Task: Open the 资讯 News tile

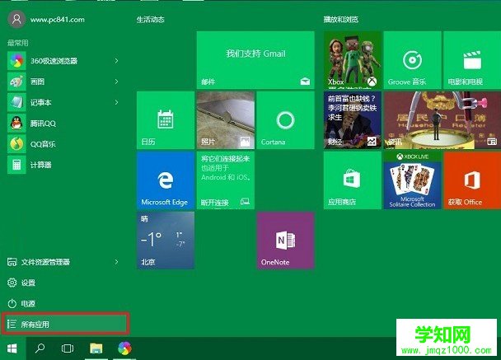Action: (442, 120)
